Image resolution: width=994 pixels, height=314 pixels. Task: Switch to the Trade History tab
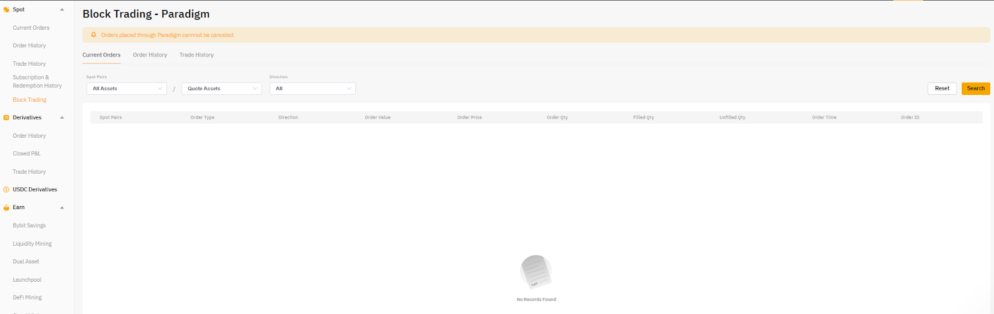pos(196,55)
